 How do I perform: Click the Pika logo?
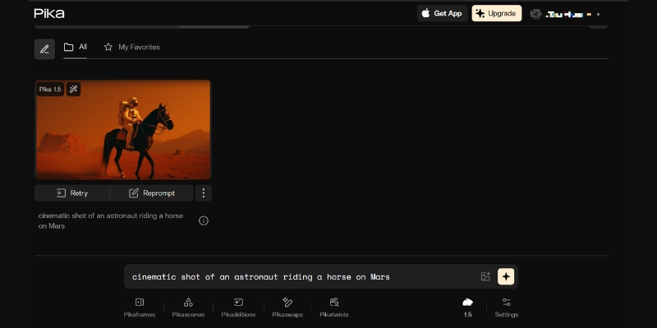(49, 13)
